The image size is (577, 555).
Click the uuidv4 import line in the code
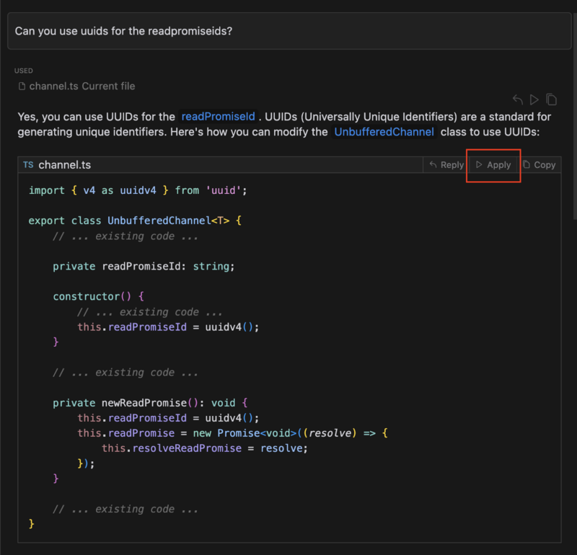click(x=142, y=190)
